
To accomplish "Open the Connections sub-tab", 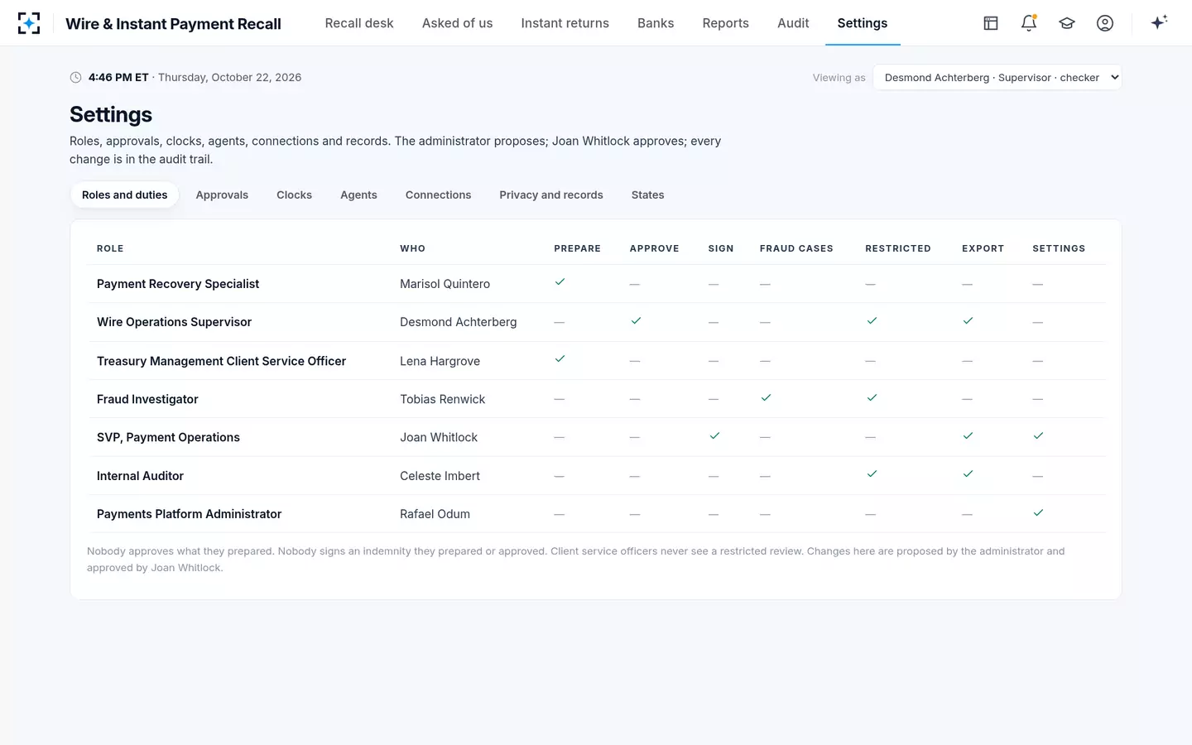I will pos(438,195).
